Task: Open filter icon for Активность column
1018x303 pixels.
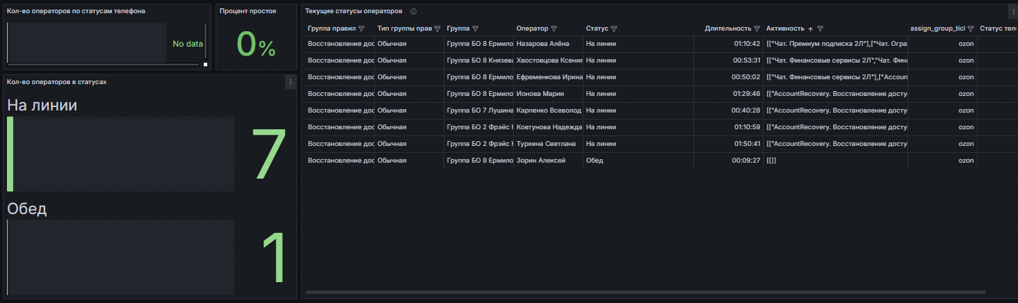Action: (821, 29)
